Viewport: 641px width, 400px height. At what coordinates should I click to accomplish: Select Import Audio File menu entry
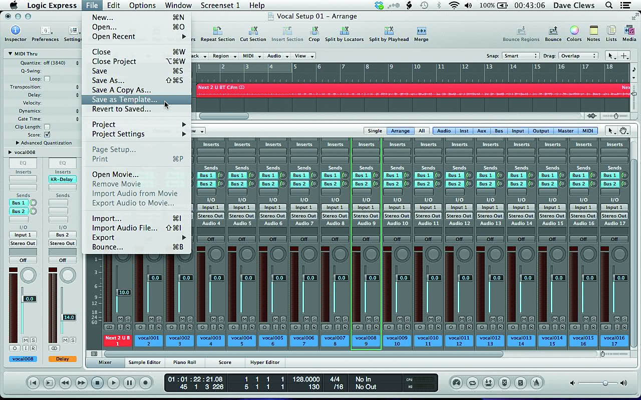tap(136, 228)
